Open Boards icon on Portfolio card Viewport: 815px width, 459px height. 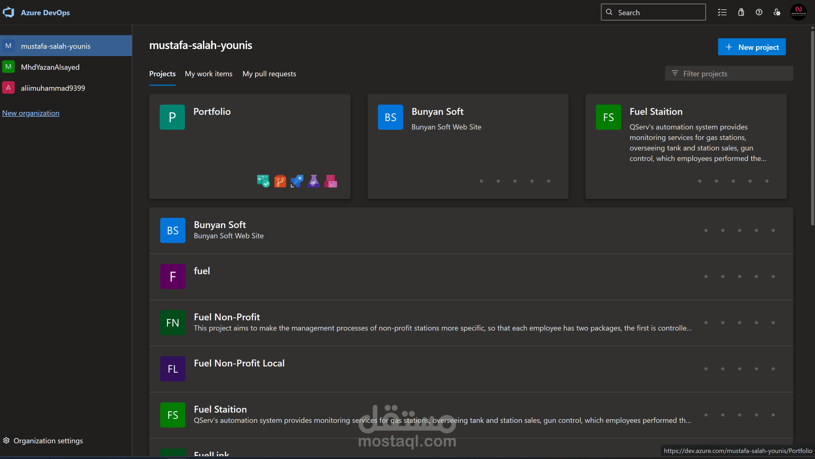(263, 181)
